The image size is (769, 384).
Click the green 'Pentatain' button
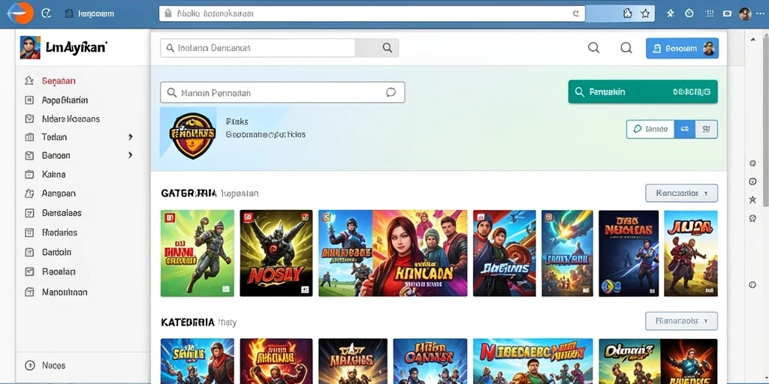[643, 91]
